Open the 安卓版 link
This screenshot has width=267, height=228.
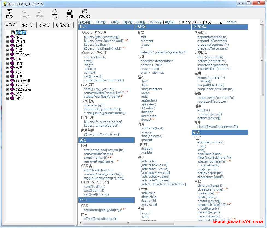[x=141, y=22]
